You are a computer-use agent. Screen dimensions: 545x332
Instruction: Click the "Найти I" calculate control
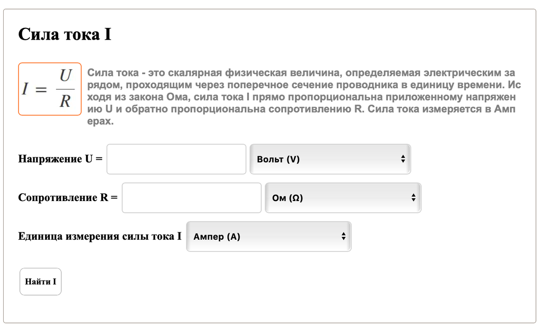point(40,282)
